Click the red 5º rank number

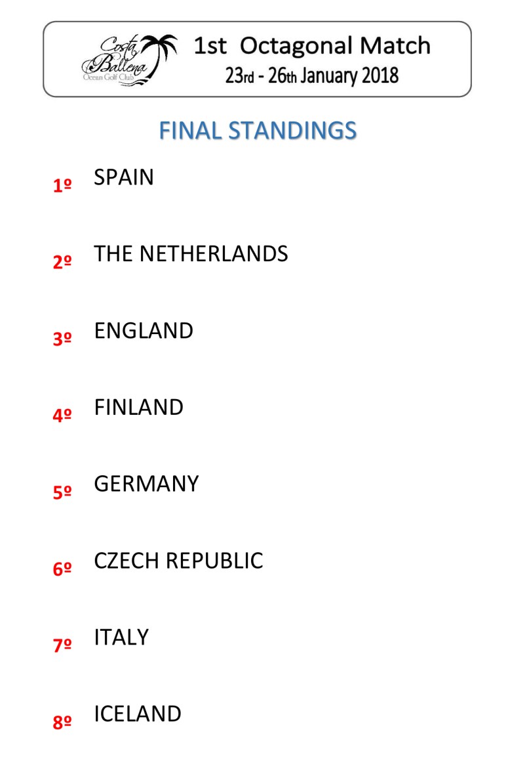point(62,492)
